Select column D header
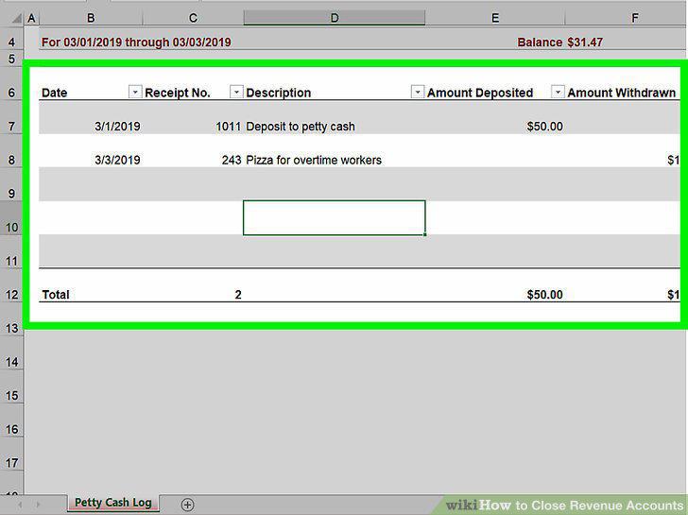688x515 pixels. click(x=335, y=18)
